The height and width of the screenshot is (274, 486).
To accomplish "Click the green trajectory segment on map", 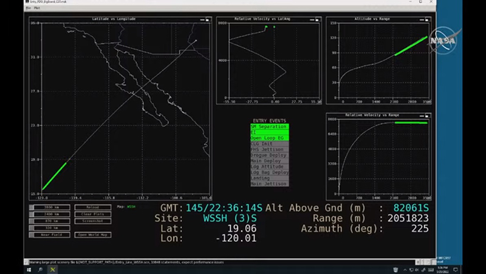I will 54,176.
